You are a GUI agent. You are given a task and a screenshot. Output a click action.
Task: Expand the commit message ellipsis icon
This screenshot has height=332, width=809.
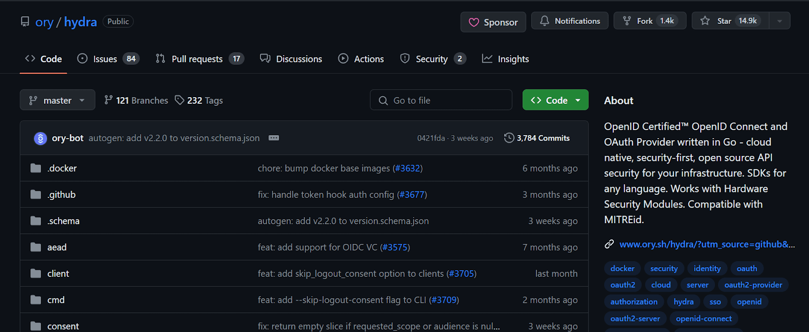coord(274,138)
